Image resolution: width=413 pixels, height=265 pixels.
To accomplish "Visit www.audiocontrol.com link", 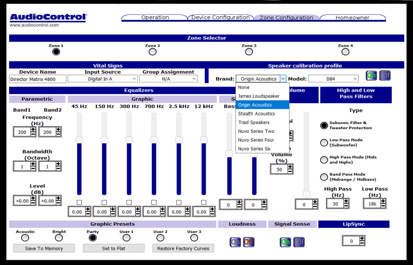I will pyautogui.click(x=34, y=25).
